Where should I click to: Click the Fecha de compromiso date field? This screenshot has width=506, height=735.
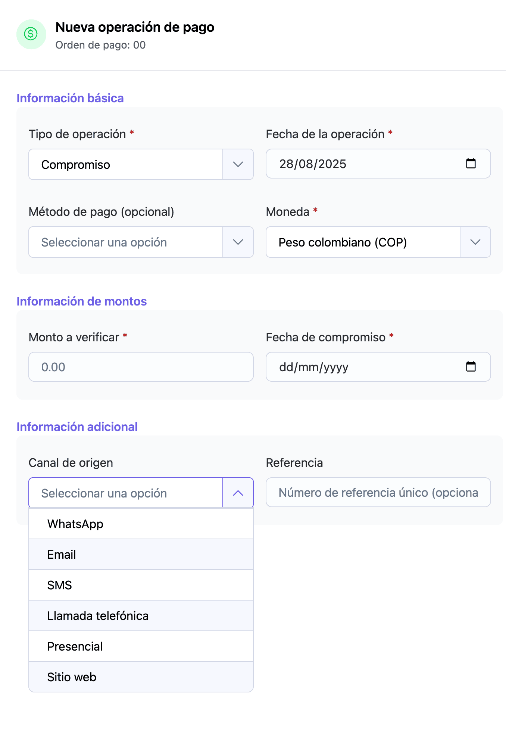coord(358,367)
